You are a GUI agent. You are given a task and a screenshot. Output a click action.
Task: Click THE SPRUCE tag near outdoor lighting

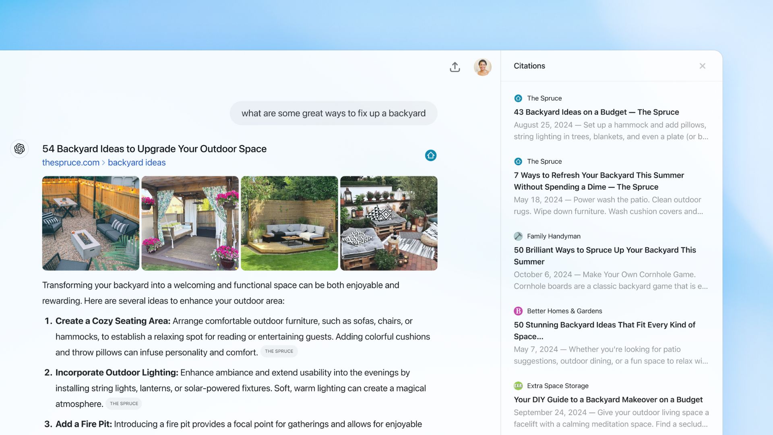pos(124,403)
